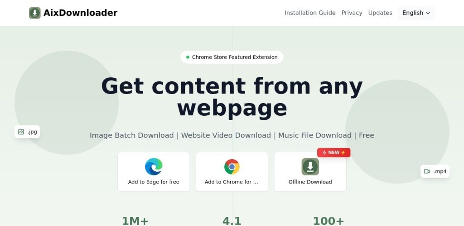Click the green dot in the Featured badge

(x=188, y=57)
